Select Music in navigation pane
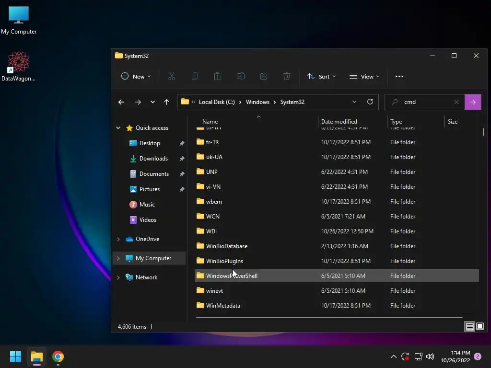The width and height of the screenshot is (491, 368). click(147, 204)
